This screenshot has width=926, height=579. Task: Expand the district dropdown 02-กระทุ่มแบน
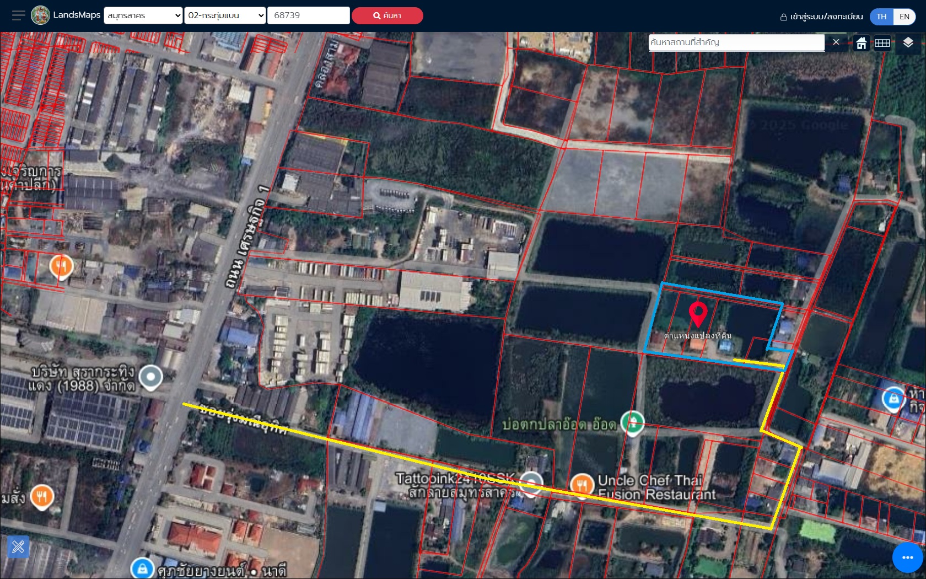click(x=225, y=15)
